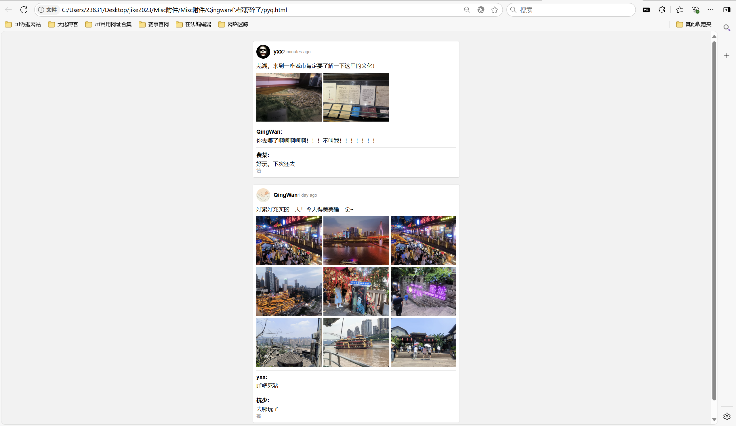Click 赞 under yxx's post
This screenshot has width=736, height=426.
click(259, 171)
